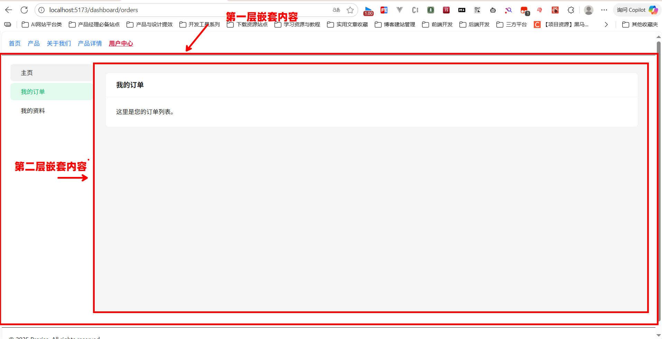Open the Markdown extension icon
This screenshot has height=339, width=662.
coord(461,10)
